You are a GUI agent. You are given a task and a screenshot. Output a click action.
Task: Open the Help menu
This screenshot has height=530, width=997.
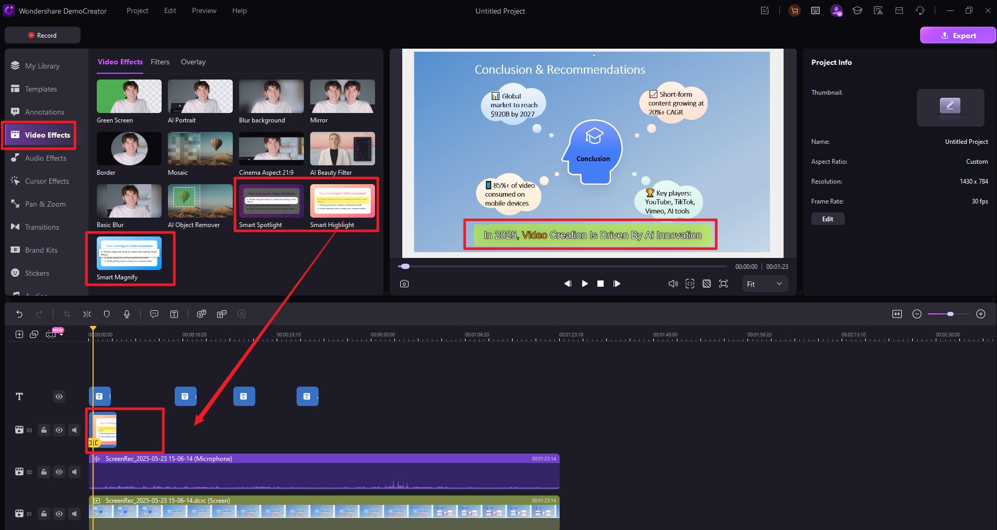[240, 10]
